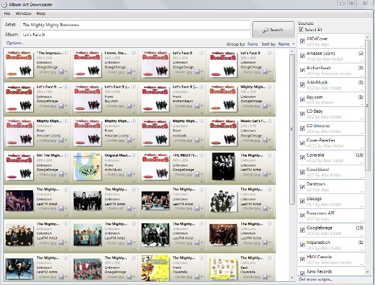Save the "I know. Une..." image

129,72
